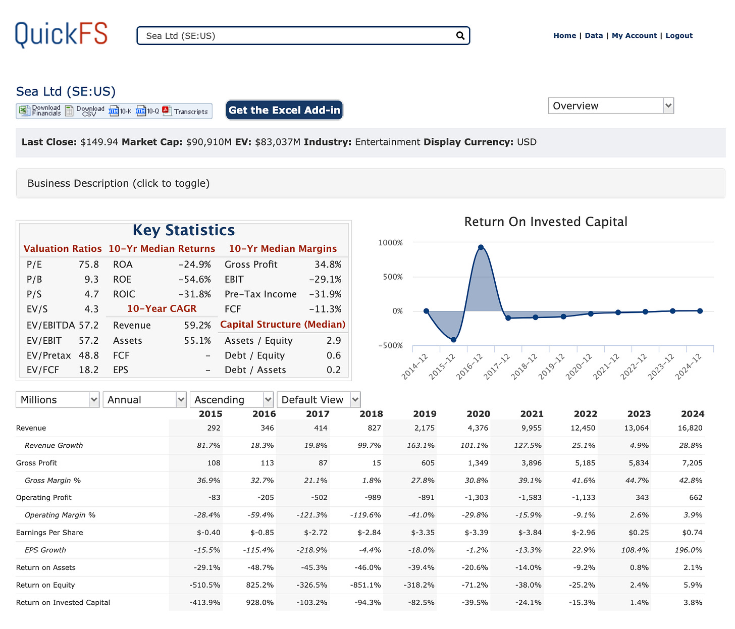
Task: Click the Return on Equity row label
Action: (45, 585)
